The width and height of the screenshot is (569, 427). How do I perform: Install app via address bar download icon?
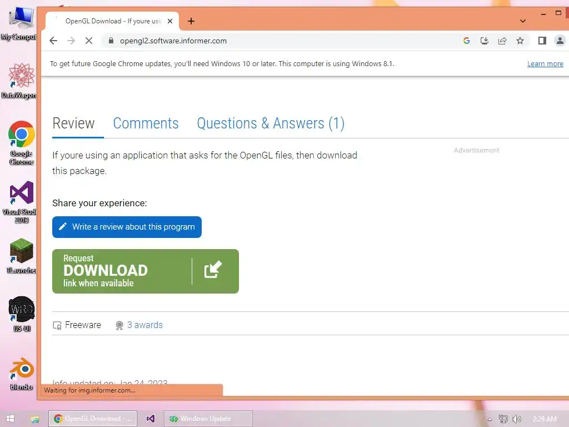click(x=485, y=41)
